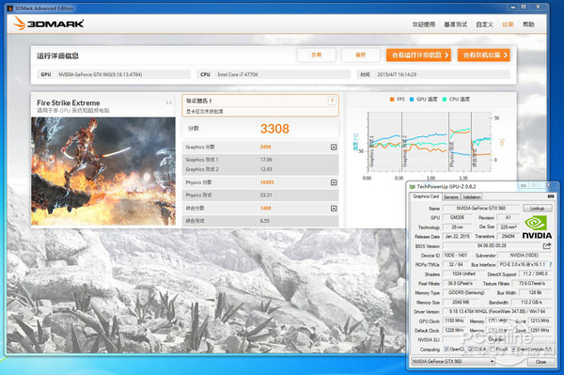This screenshot has height=375, width=564.
Task: Toggle the DirectCompute checkbox in GPU-Z
Action: click(513, 349)
